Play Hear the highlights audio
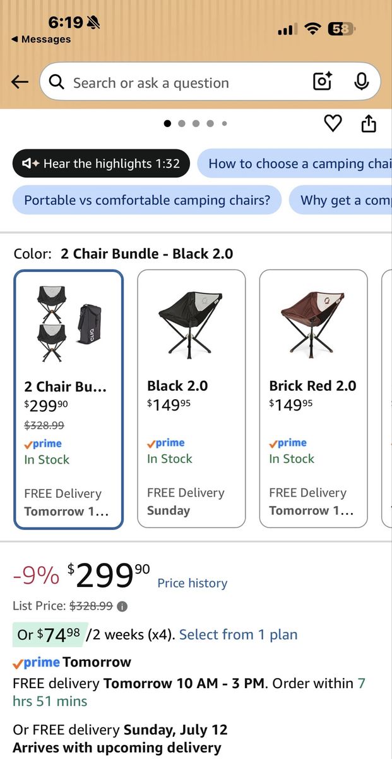Viewport: 392px width, 759px height. 101,164
